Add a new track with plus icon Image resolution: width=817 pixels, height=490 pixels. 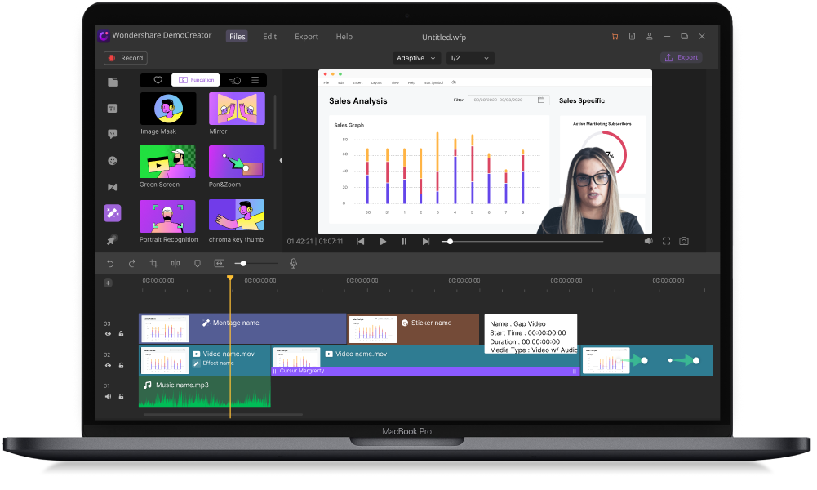[x=108, y=283]
